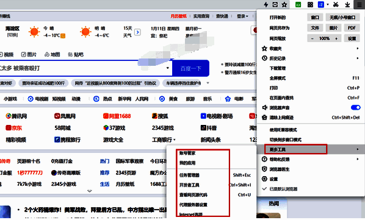Expand the 工商银行 dropdown arrow
Screen dimensions: 365x220
[174, 140]
